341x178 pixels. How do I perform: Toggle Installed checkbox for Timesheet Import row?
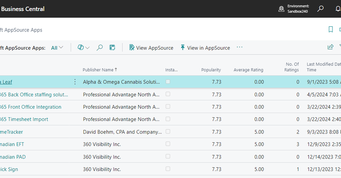pyautogui.click(x=168, y=119)
